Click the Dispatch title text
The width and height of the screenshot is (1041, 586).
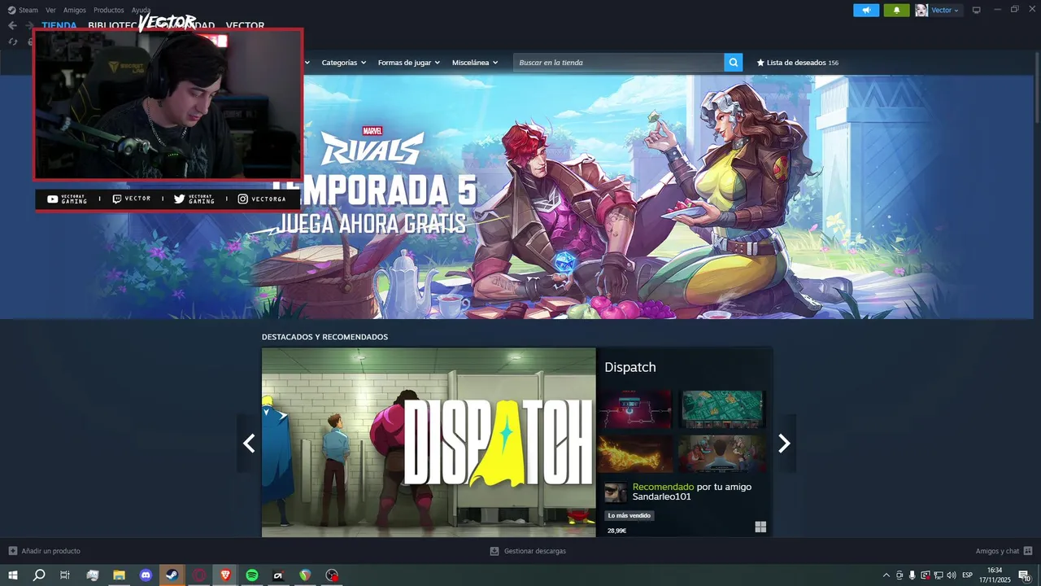coord(630,367)
